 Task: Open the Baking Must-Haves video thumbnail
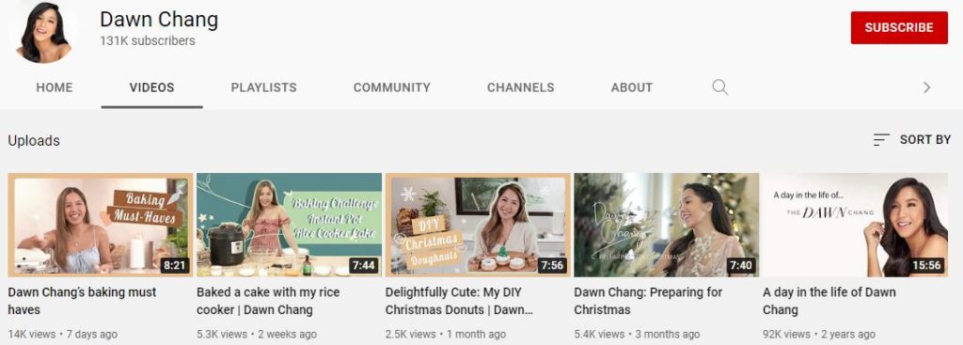pyautogui.click(x=100, y=225)
